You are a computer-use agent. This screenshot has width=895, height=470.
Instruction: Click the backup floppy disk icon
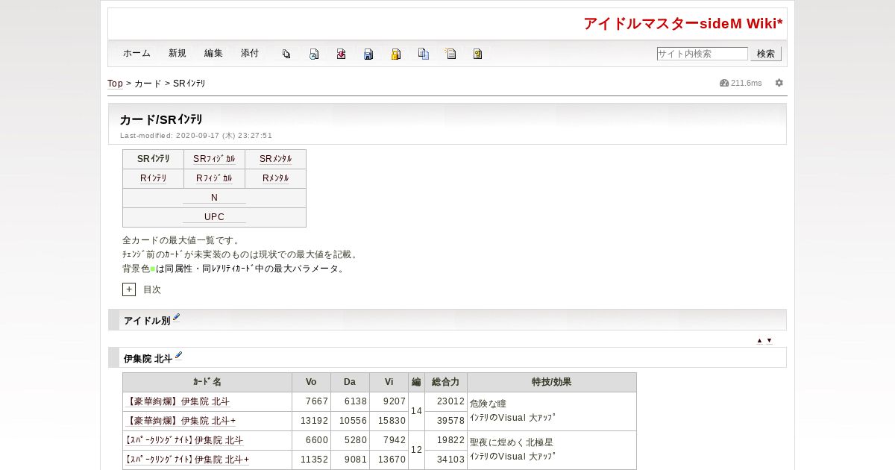pyautogui.click(x=368, y=54)
